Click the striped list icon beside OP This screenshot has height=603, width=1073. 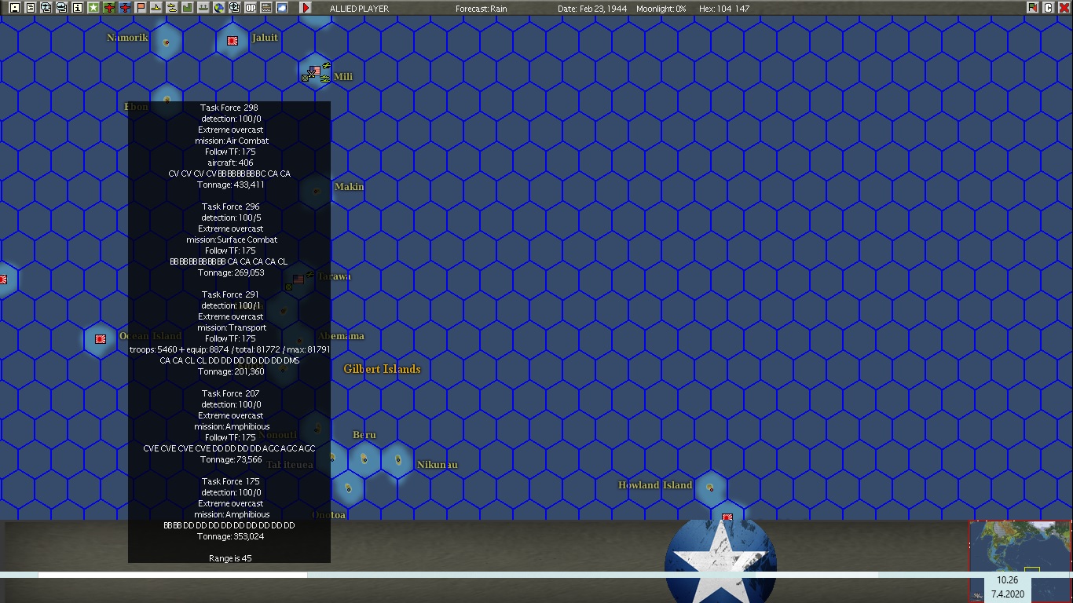coord(266,8)
